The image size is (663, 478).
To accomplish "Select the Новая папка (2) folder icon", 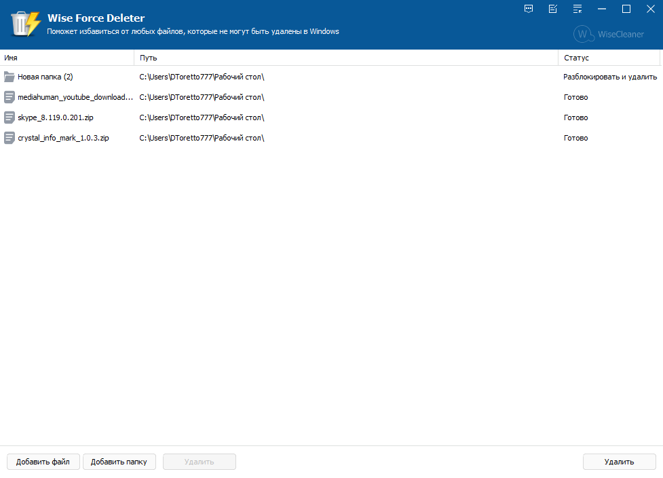I will 10,77.
